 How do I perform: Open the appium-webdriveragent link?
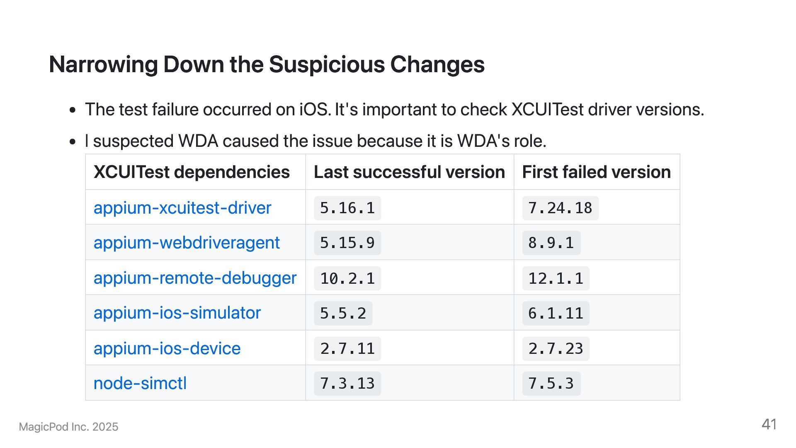(x=187, y=243)
